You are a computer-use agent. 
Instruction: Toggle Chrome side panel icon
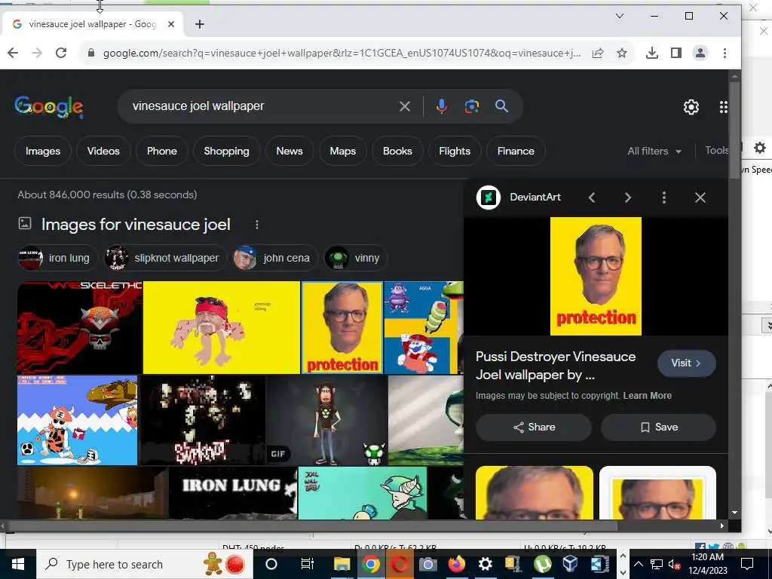click(676, 53)
